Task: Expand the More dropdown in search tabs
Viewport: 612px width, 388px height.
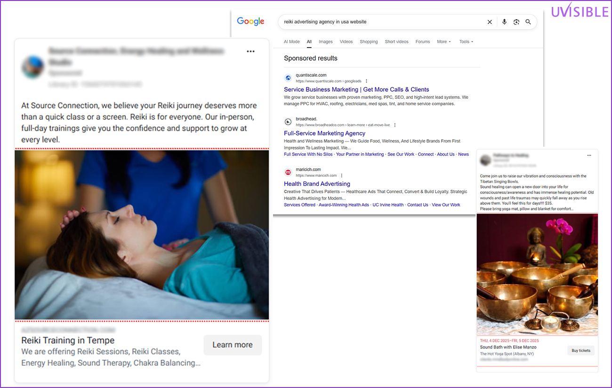Action: click(443, 42)
